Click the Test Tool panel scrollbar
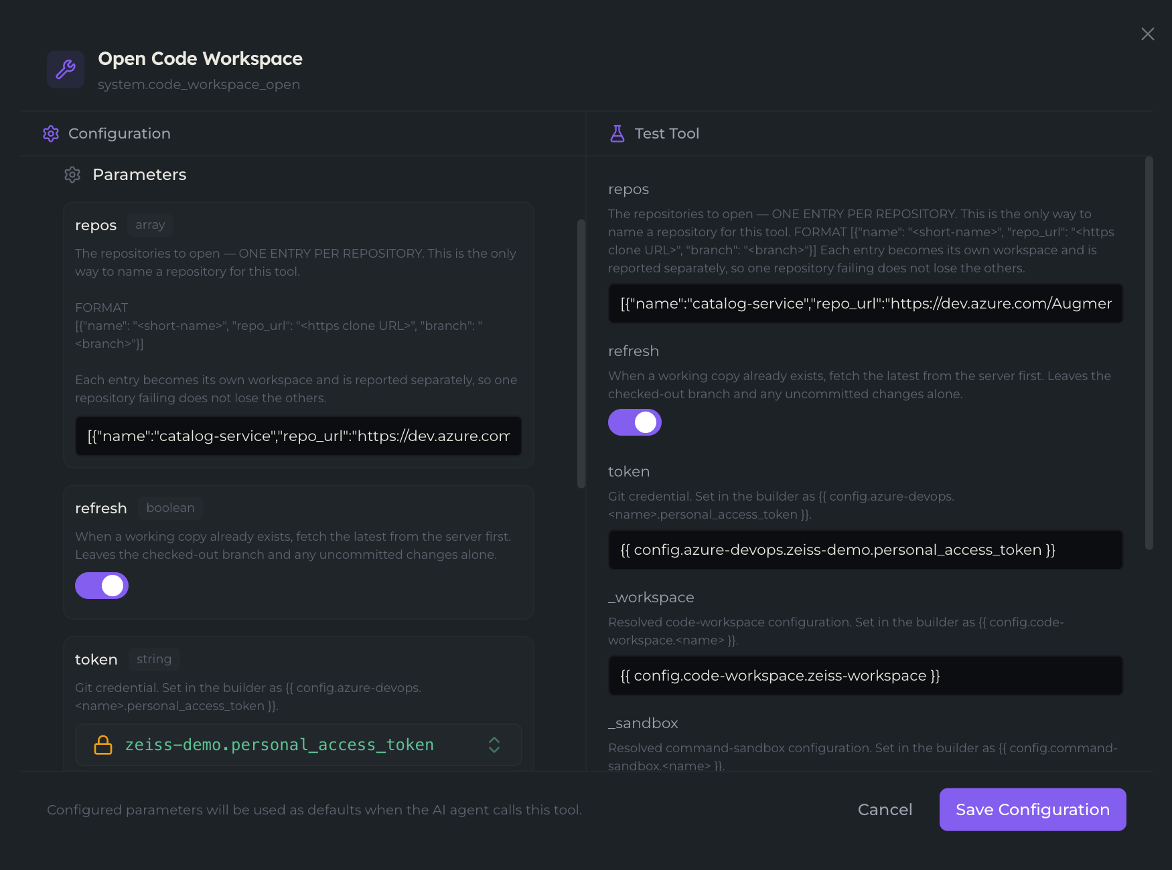 pyautogui.click(x=1149, y=353)
